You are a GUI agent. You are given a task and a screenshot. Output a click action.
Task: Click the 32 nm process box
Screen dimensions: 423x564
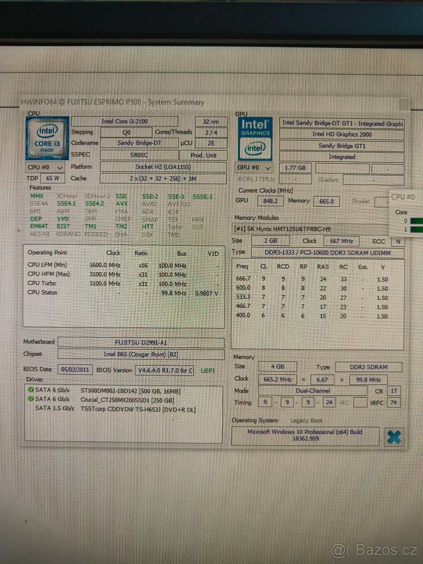(211, 122)
